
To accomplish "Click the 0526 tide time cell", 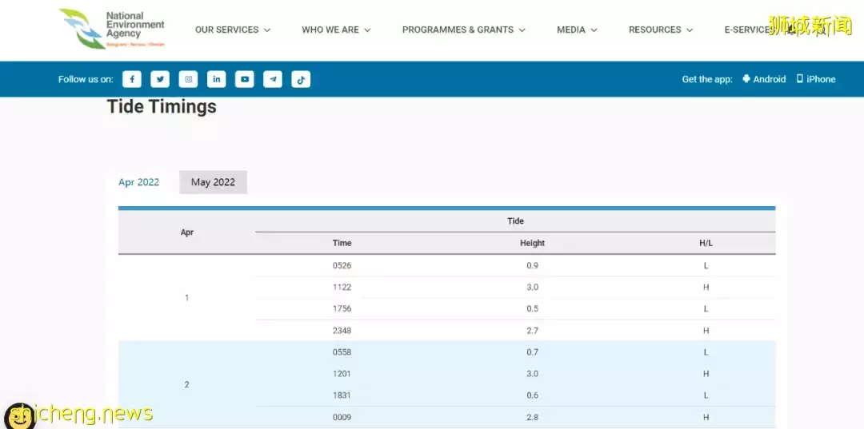I will point(342,265).
